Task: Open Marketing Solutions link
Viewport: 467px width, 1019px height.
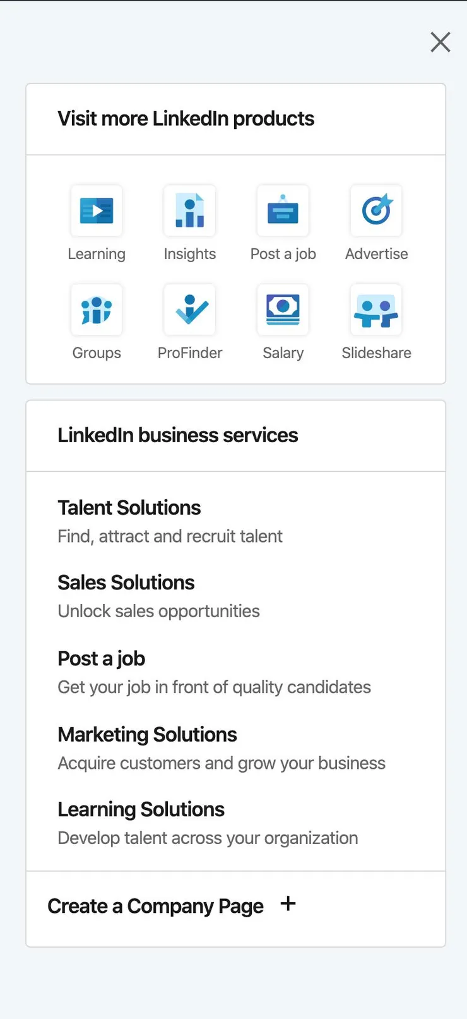Action: (x=148, y=735)
